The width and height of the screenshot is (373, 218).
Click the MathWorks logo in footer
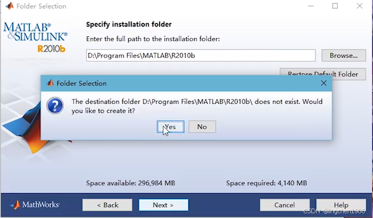click(35, 205)
